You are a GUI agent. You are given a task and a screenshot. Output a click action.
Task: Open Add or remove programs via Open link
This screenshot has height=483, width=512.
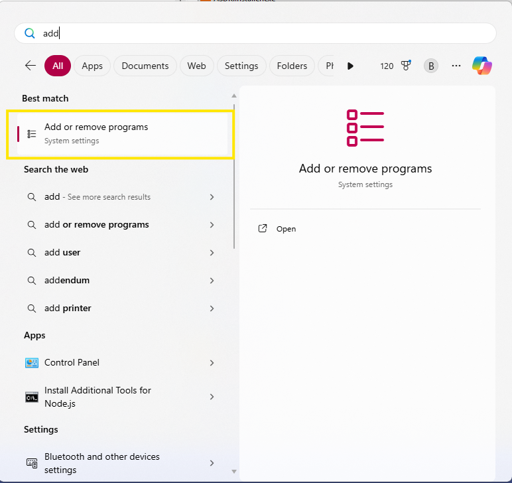click(286, 229)
